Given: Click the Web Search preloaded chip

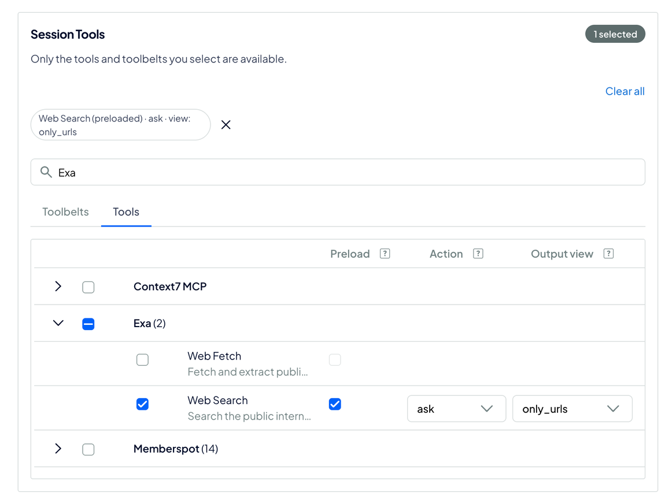Looking at the screenshot, I should point(120,125).
